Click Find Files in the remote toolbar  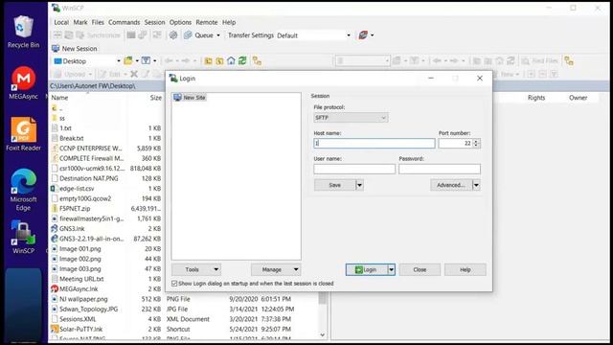click(540, 61)
